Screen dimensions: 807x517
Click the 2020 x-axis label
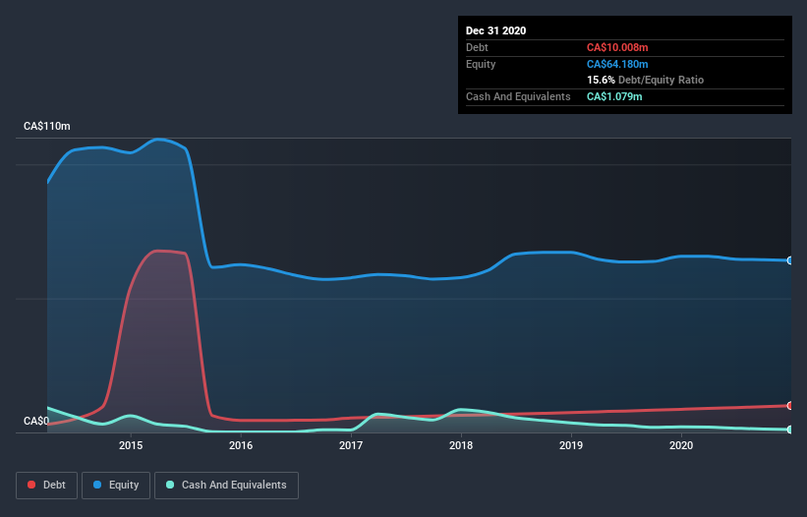coord(681,445)
